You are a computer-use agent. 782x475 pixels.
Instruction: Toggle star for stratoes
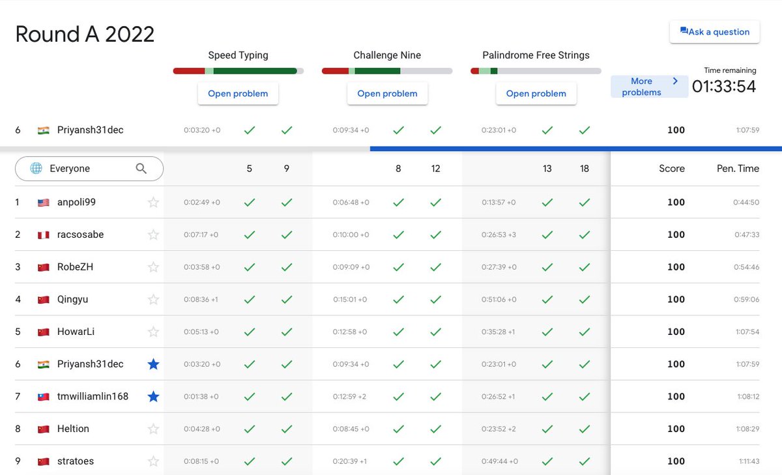[153, 461]
